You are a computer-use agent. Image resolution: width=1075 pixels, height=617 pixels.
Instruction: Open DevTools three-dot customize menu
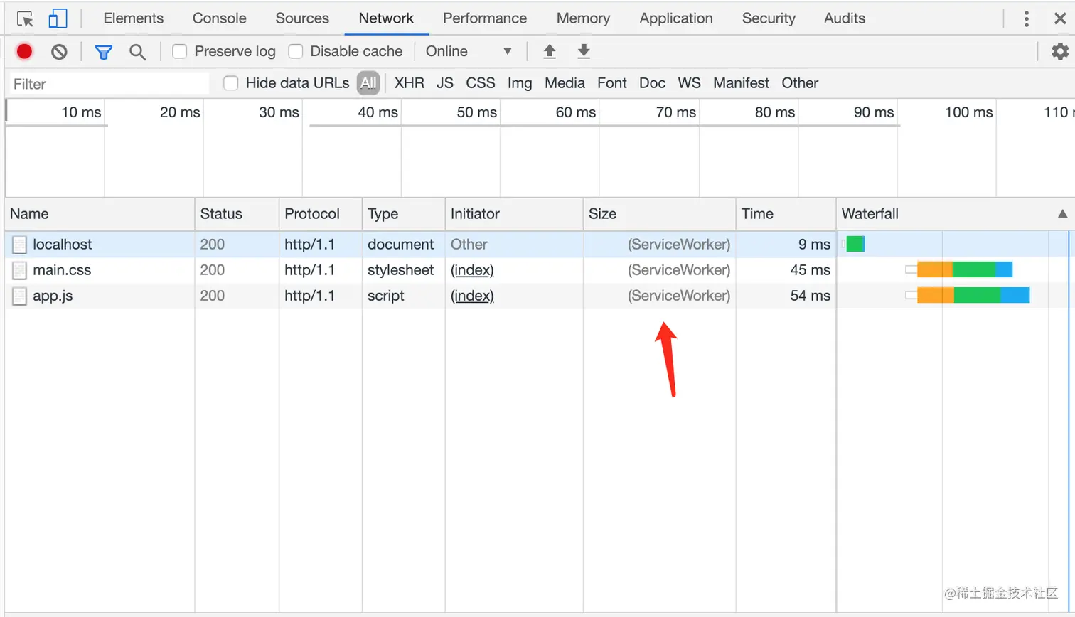(1026, 18)
